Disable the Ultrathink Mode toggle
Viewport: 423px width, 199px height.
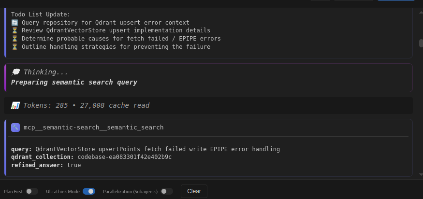point(89,191)
